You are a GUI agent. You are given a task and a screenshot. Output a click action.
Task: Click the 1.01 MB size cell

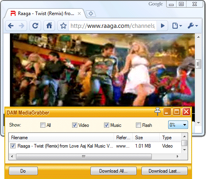click(143, 146)
